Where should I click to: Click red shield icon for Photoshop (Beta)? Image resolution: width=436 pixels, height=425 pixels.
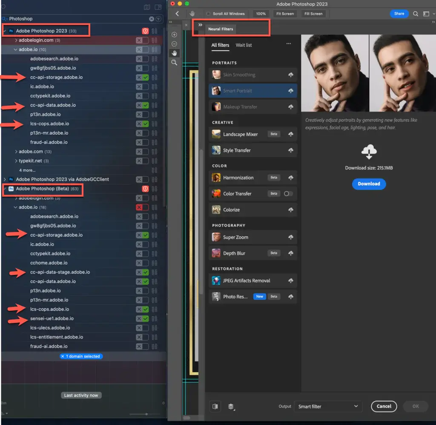click(145, 189)
